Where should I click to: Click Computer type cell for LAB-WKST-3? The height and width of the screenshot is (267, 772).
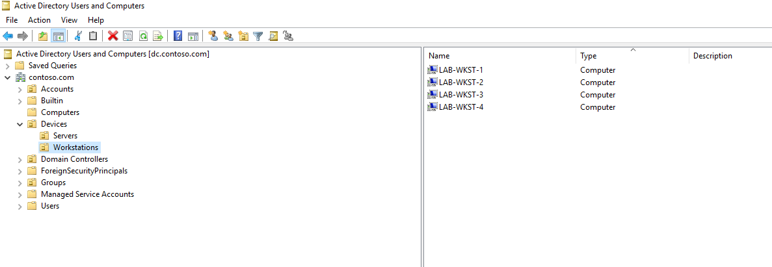[x=598, y=95]
